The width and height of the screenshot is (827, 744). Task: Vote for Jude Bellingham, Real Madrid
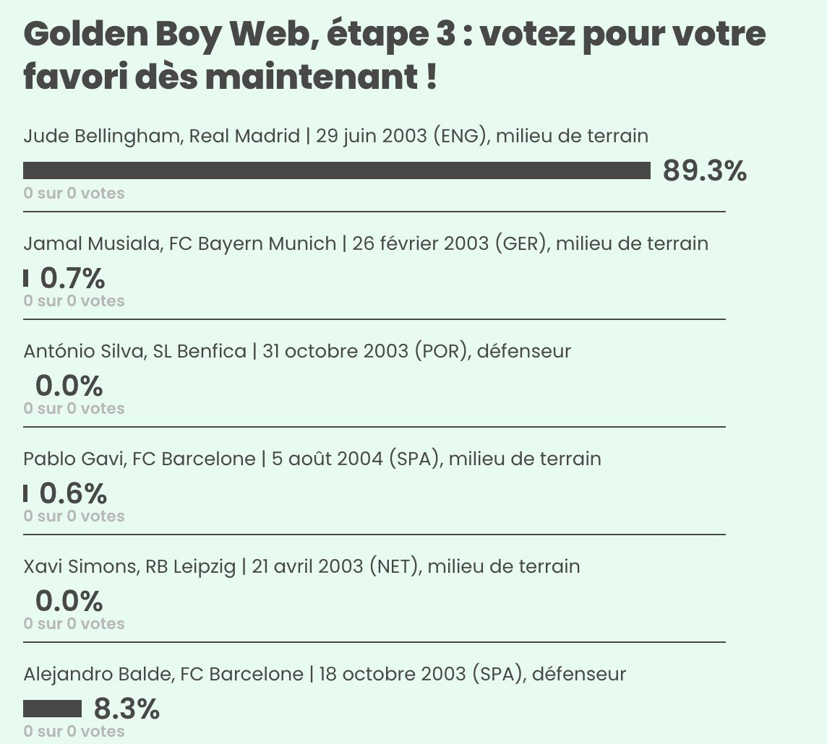(x=335, y=136)
